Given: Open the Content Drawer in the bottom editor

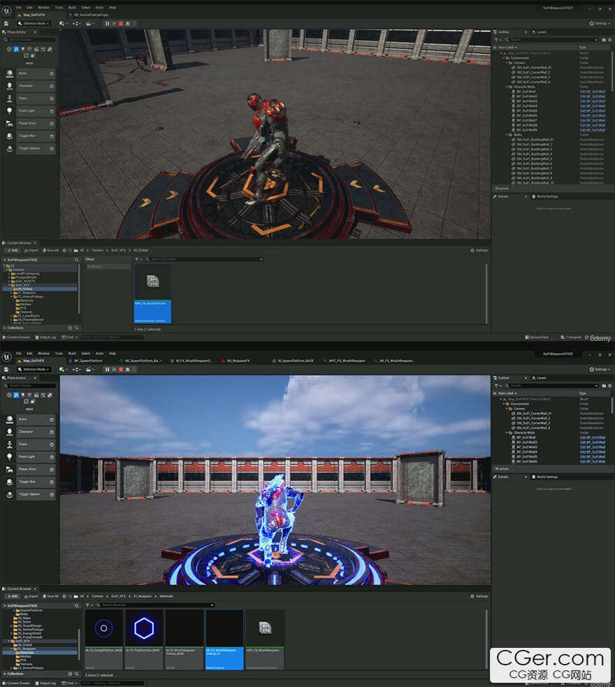Looking at the screenshot, I should pos(17,683).
